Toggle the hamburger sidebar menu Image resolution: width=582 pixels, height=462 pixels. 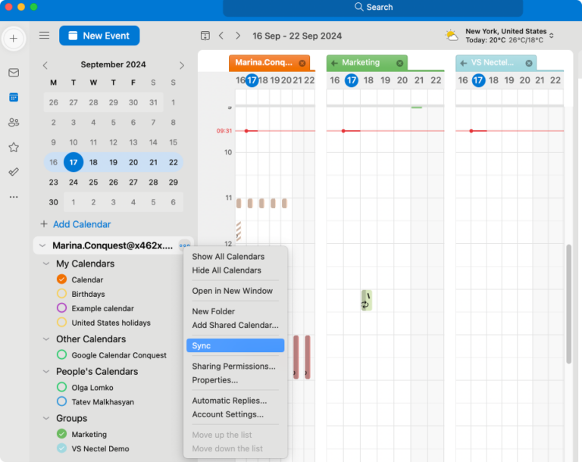[x=44, y=36]
